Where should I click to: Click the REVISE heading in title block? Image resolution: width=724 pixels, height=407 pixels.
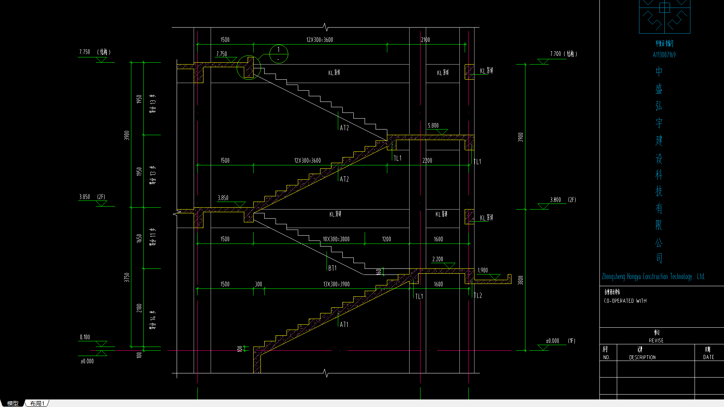656,341
